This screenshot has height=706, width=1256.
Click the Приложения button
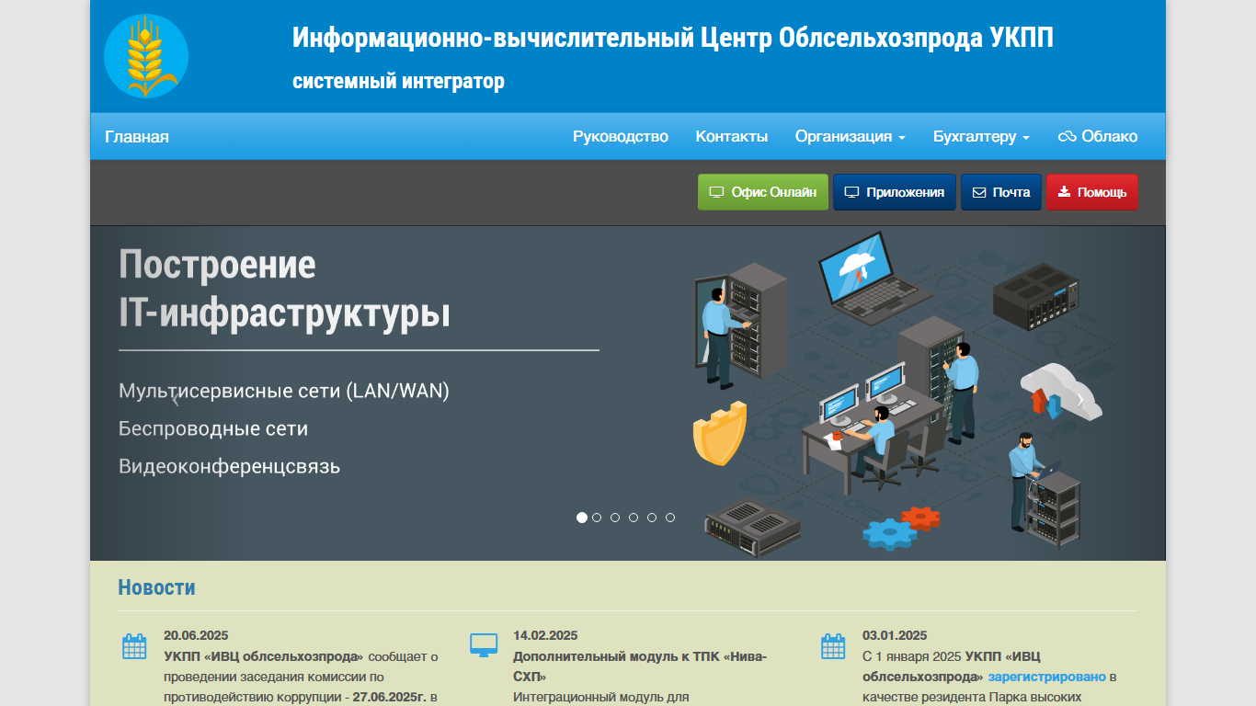895,192
